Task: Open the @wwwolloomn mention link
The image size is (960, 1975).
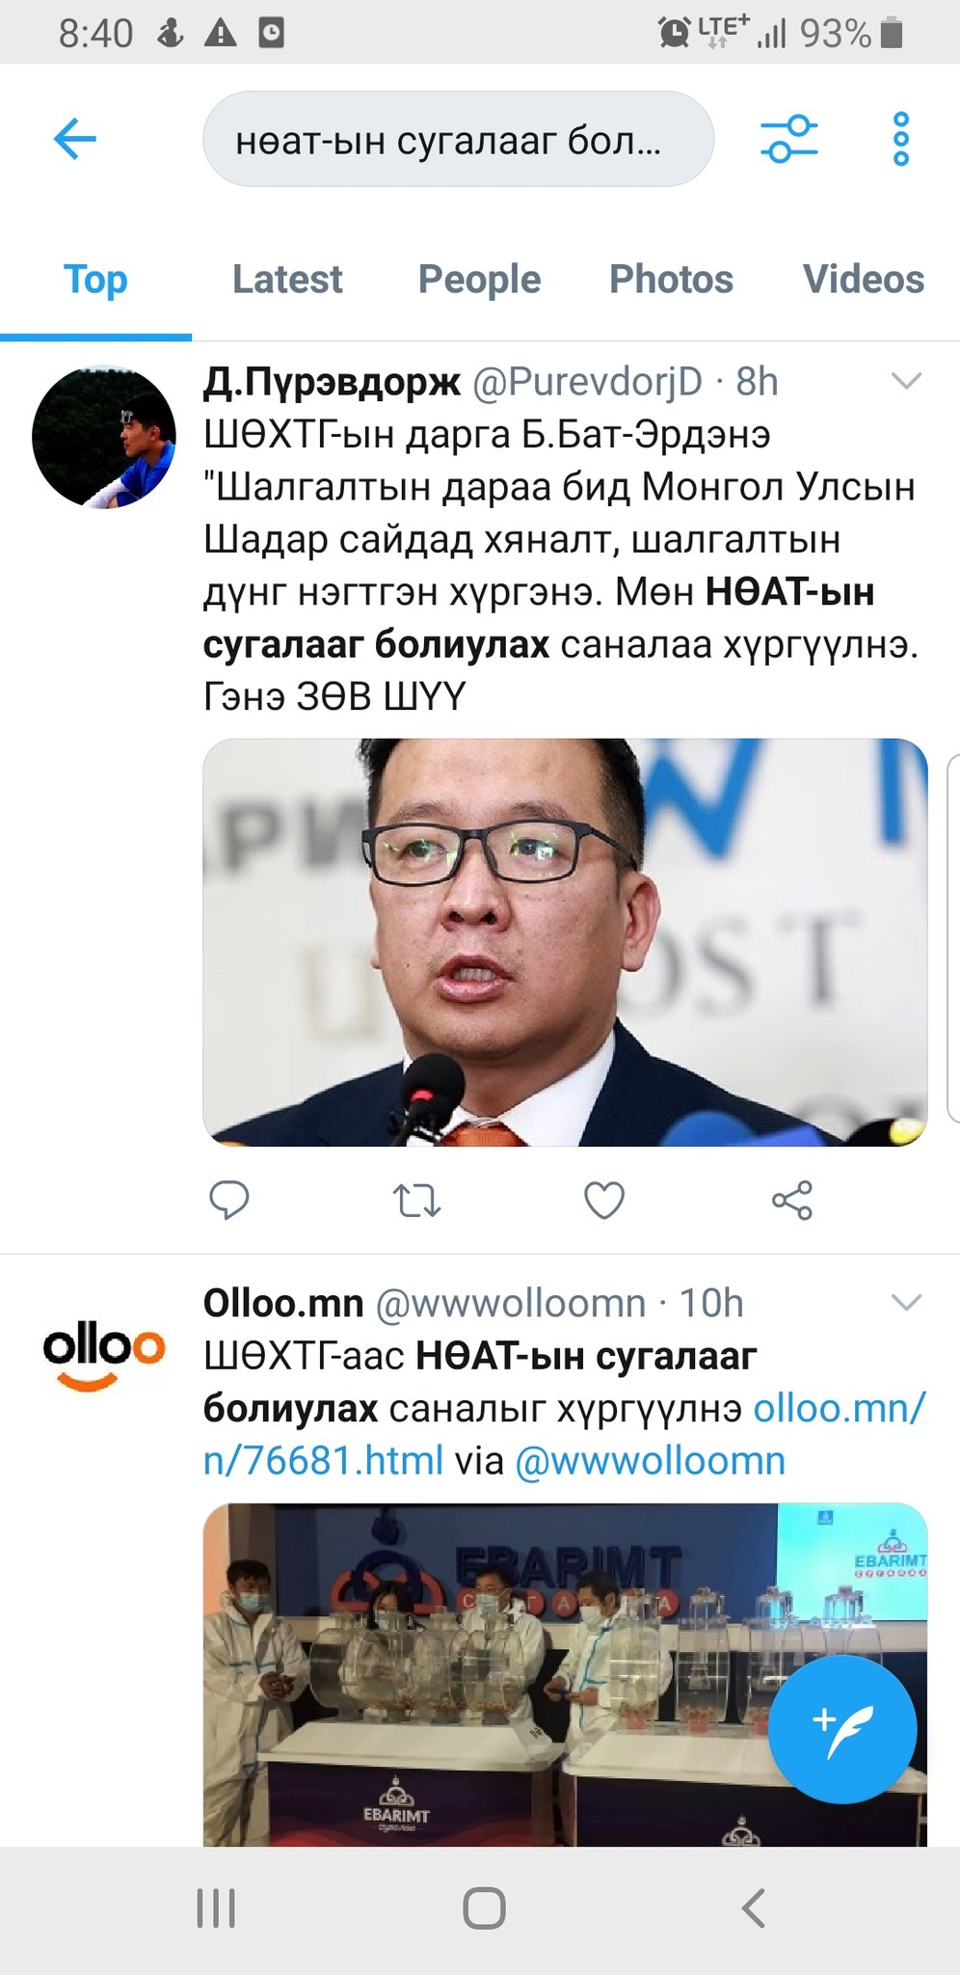Action: point(651,1461)
